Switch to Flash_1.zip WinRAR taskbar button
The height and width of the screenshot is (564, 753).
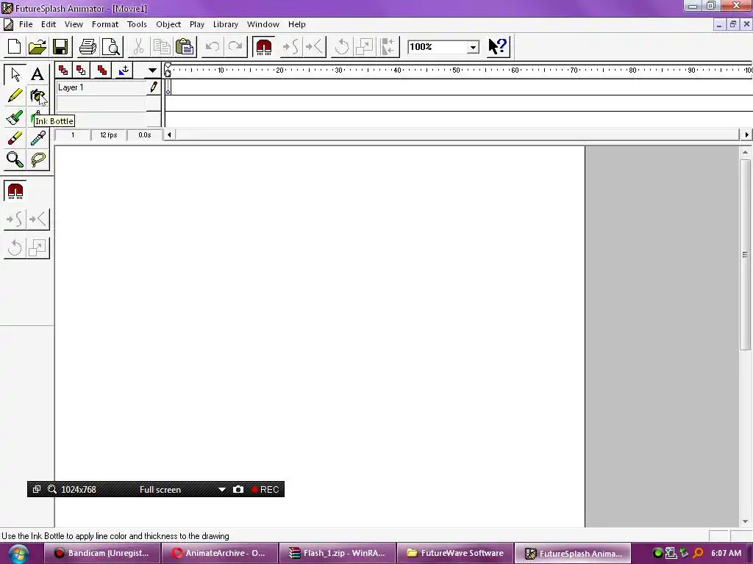point(338,553)
